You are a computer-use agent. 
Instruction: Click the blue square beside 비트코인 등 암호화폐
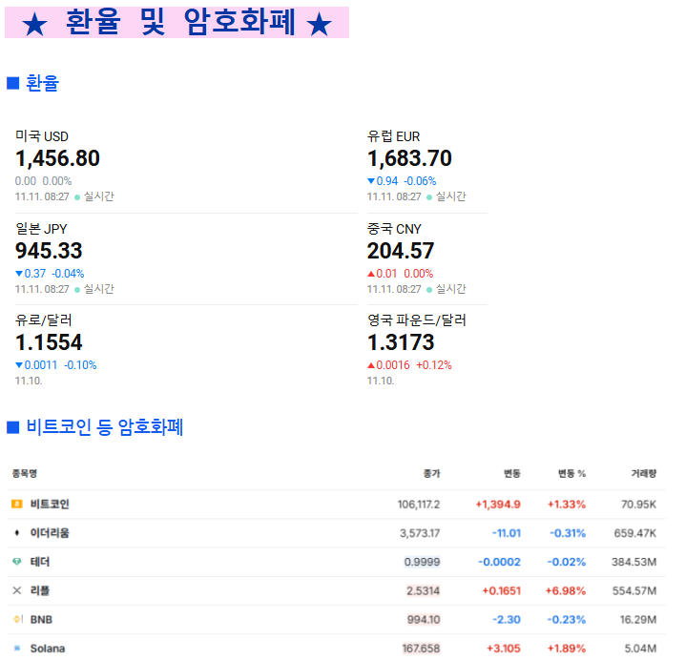pos(13,426)
